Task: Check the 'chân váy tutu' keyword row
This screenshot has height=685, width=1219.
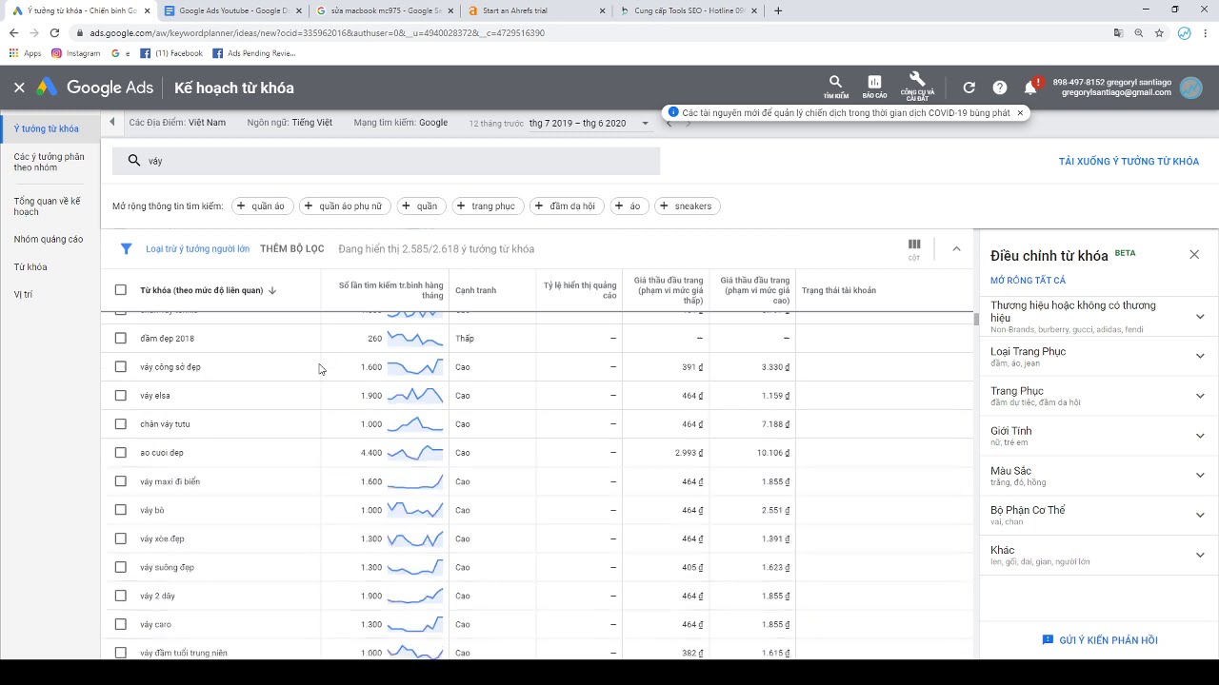Action: click(120, 423)
